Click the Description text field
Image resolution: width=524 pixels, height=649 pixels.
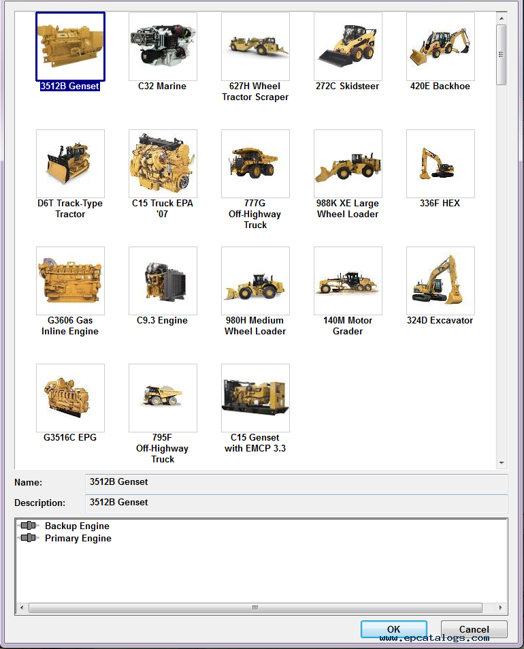point(296,503)
